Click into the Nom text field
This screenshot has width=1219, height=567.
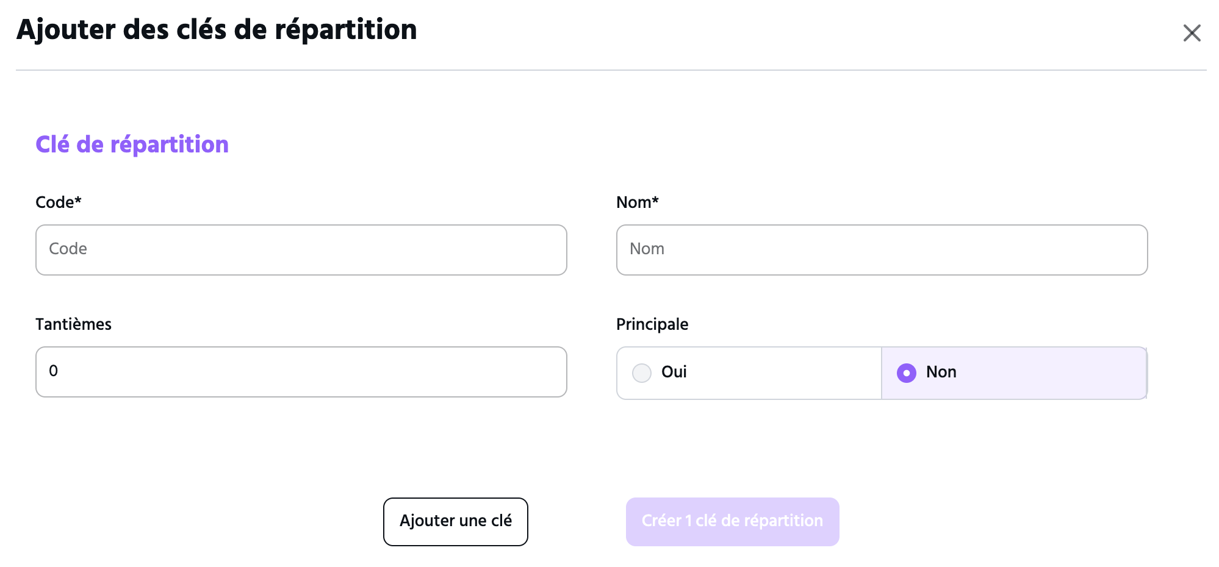point(882,250)
